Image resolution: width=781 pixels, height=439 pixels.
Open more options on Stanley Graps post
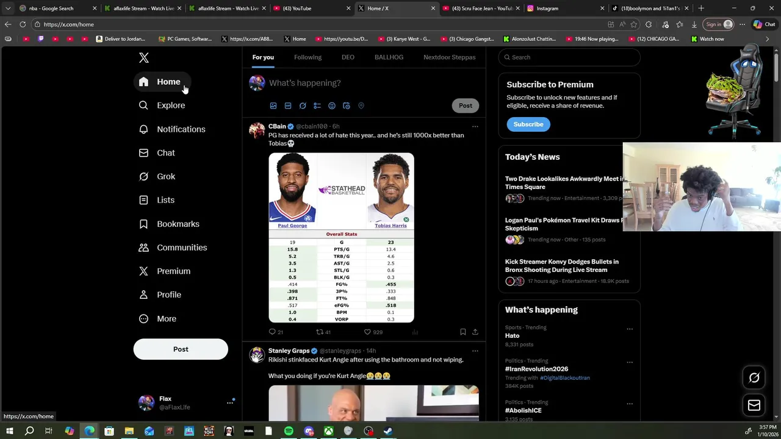(x=475, y=351)
